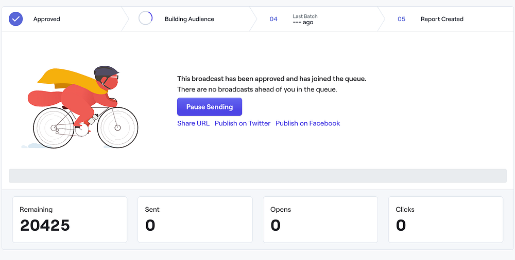Open the Report Created step
This screenshot has height=260, width=515.
442,19
